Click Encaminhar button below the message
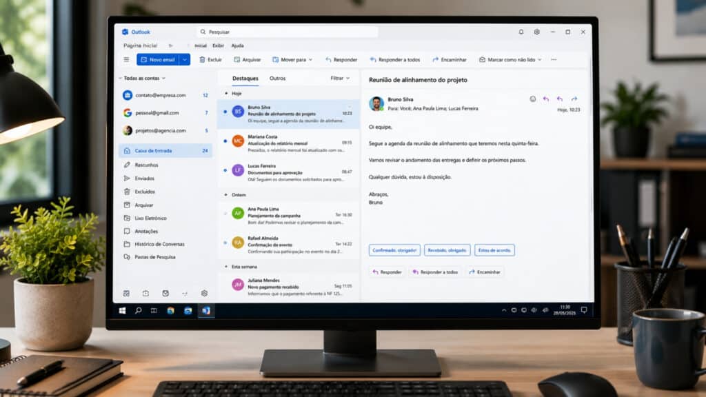The image size is (706, 397). (485, 272)
